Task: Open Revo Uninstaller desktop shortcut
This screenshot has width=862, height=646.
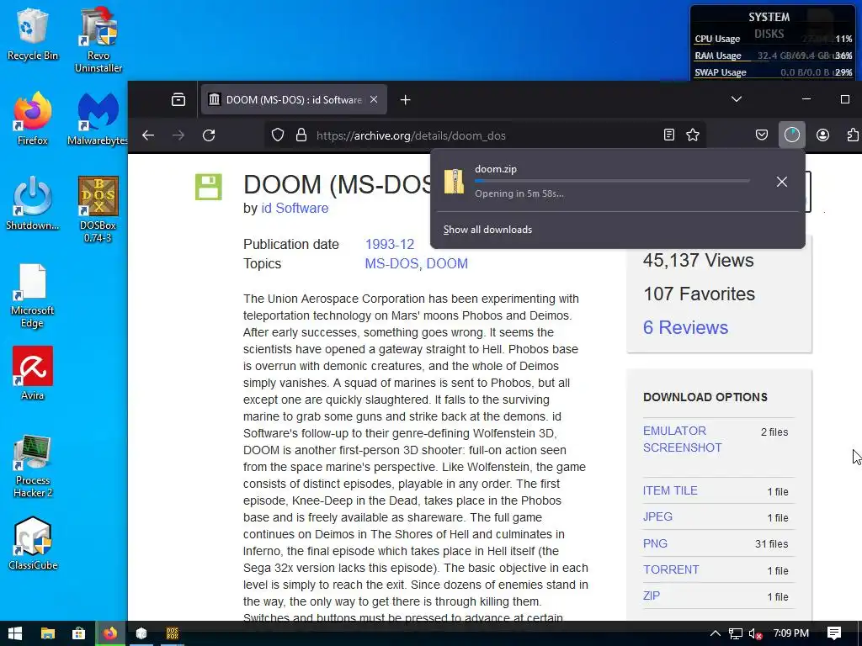Action: tap(98, 40)
